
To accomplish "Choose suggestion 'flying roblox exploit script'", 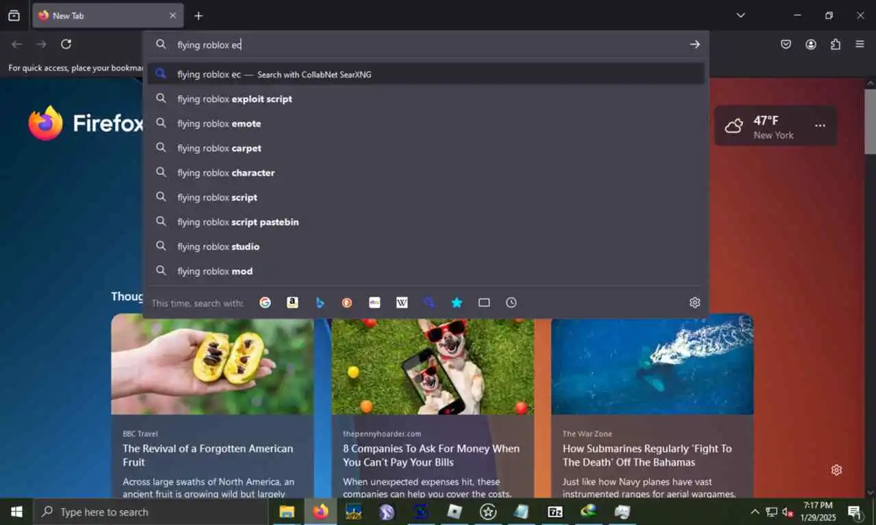I will (426, 99).
